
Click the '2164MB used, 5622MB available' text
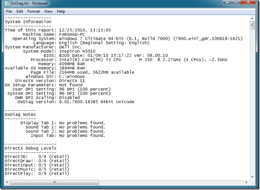[x=97, y=72]
